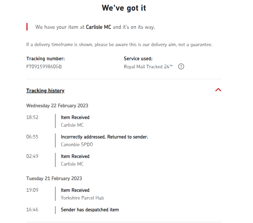Select the tracking number FT091599860GB
Viewport: 253px width, 223px height.
pos(44,67)
